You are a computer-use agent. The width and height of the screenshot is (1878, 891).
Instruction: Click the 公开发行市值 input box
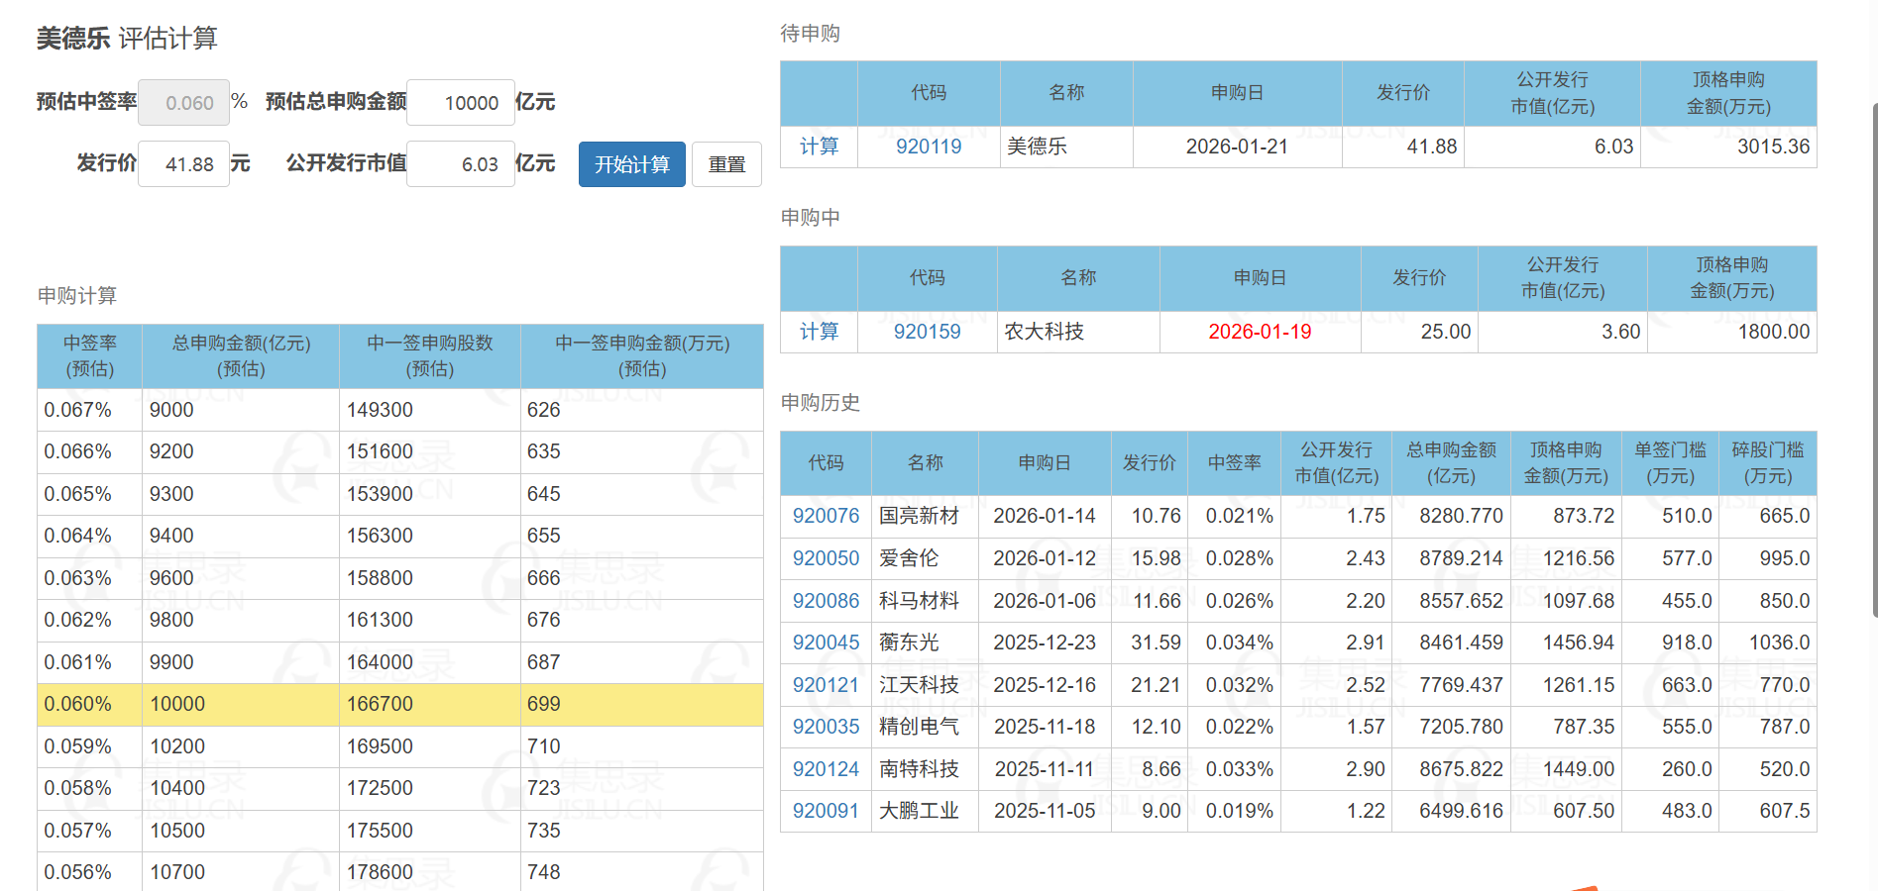coord(461,164)
